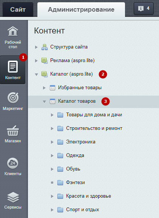Open the Избранные товары item
This screenshot has width=159, height=218.
pos(80,88)
